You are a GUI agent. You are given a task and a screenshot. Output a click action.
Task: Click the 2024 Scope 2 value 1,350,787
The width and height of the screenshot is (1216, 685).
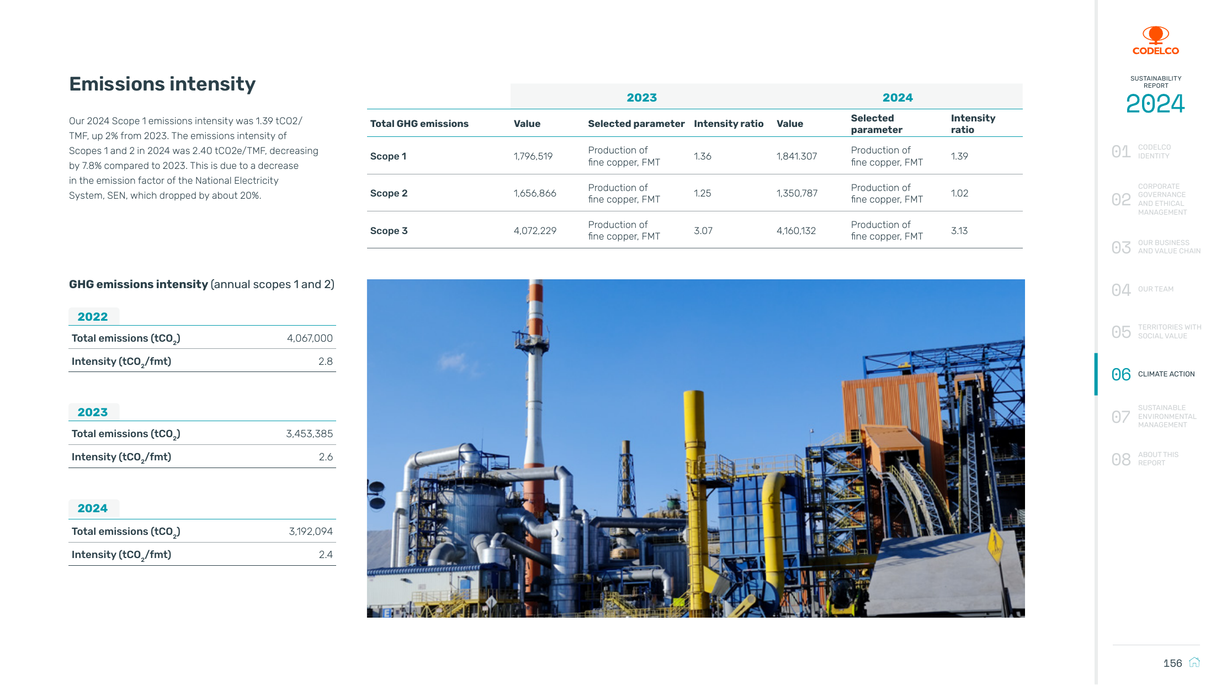point(796,193)
